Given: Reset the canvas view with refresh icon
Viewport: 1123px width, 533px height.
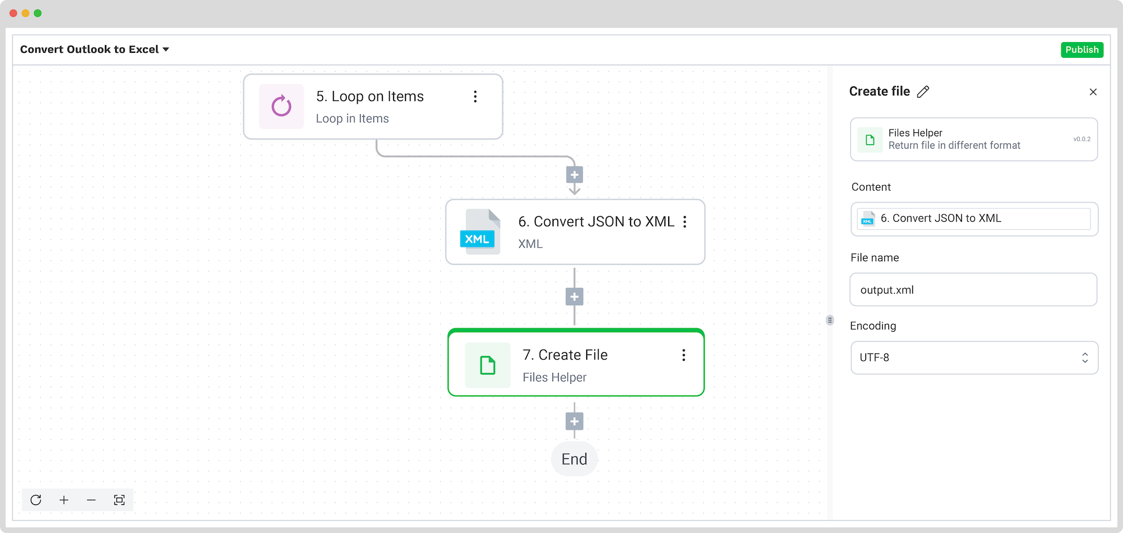Looking at the screenshot, I should [x=36, y=500].
